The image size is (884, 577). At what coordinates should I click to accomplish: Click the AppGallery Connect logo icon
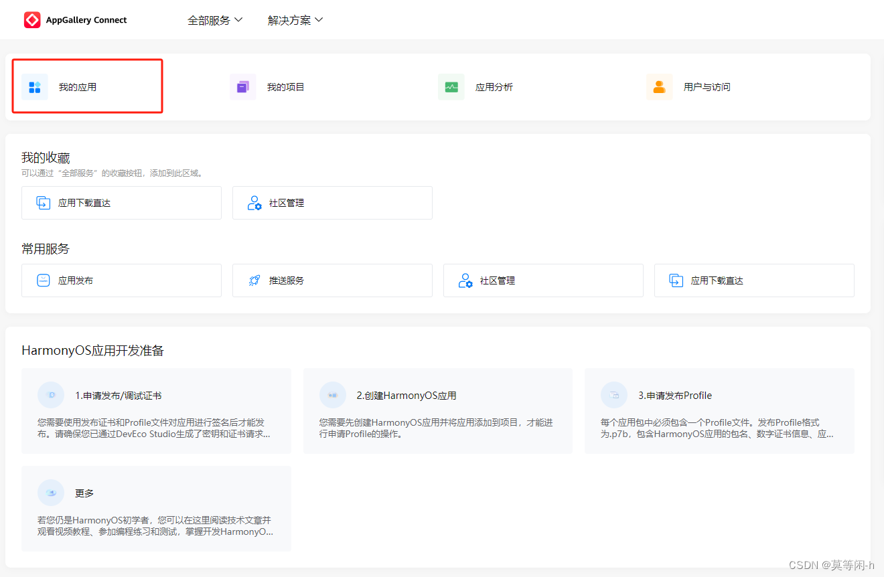pos(32,20)
